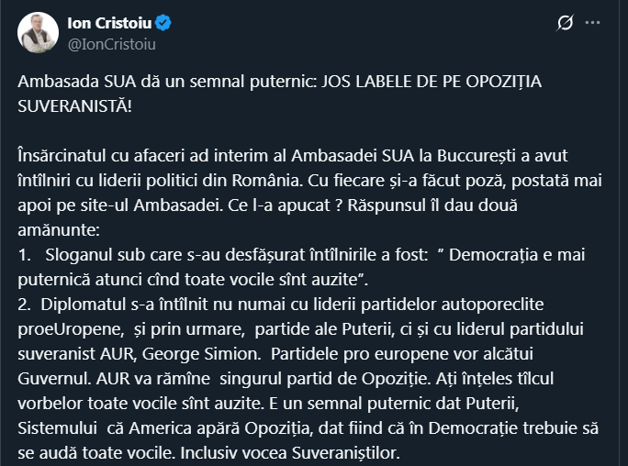Image resolution: width=628 pixels, height=466 pixels.
Task: Click the headline 'Ambasada SUA dă un semnal puternic'
Action: 165,82
